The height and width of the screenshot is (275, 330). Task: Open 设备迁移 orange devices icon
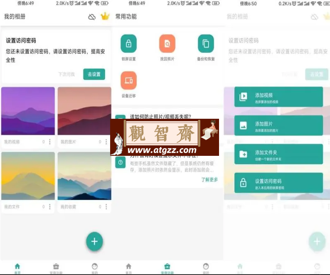(128, 80)
